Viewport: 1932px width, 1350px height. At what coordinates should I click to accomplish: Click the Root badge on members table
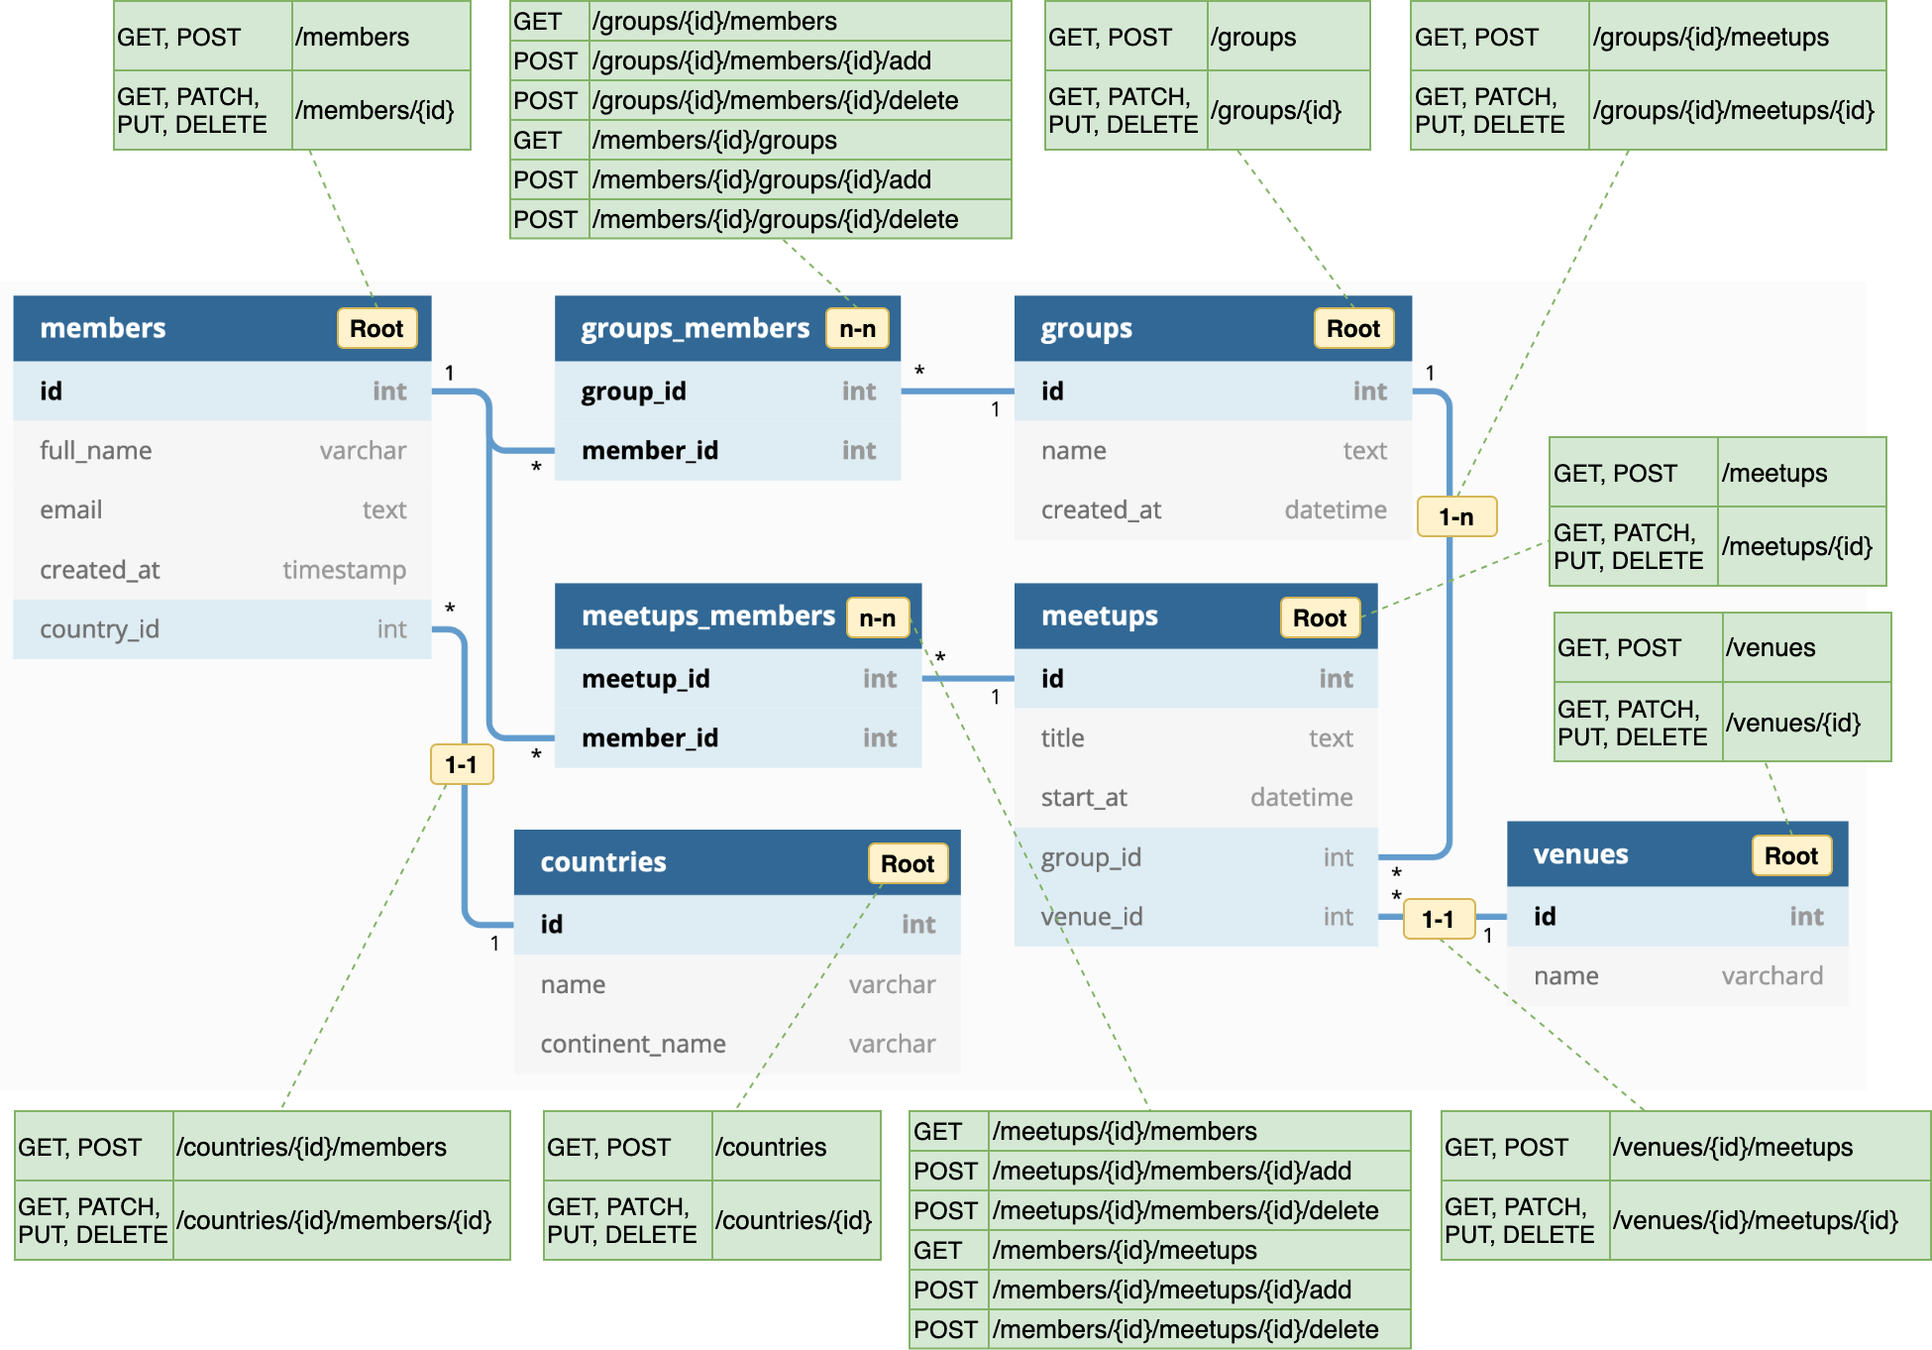point(376,329)
